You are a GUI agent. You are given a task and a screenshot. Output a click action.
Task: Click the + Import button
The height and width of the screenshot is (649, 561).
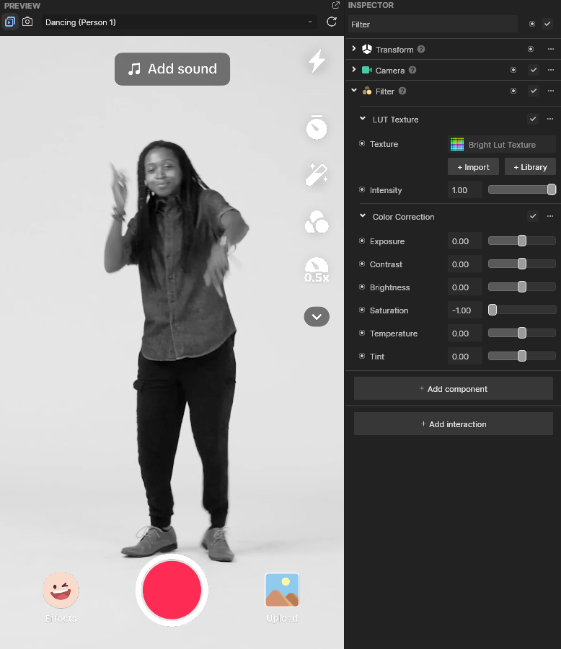[473, 167]
